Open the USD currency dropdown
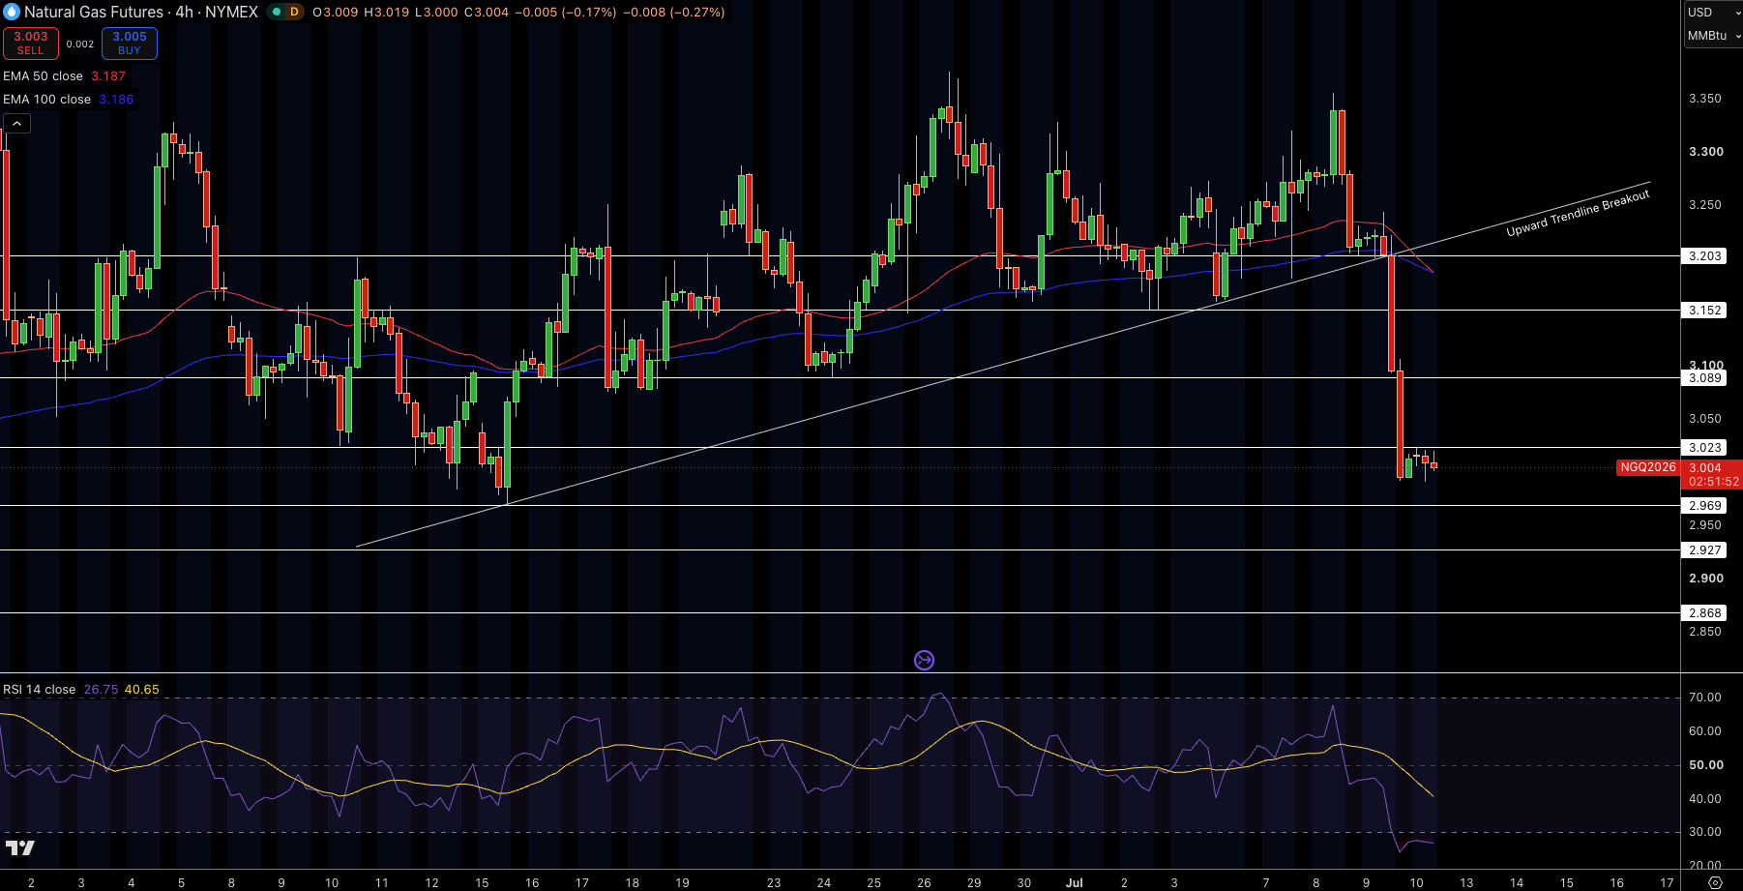Viewport: 1743px width, 891px height. [x=1713, y=13]
